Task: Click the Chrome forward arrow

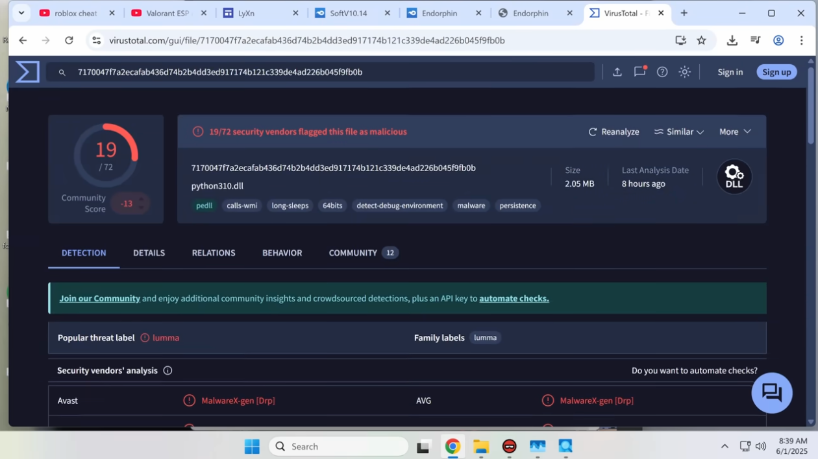Action: click(45, 40)
